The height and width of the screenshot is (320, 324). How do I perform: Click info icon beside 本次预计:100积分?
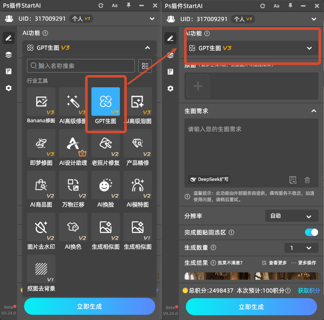pyautogui.click(x=288, y=290)
